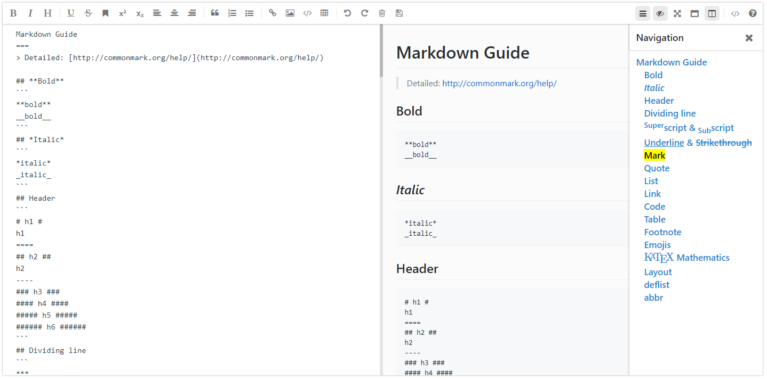The image size is (767, 379).
Task: Insert a table via the toolbar
Action: point(324,13)
